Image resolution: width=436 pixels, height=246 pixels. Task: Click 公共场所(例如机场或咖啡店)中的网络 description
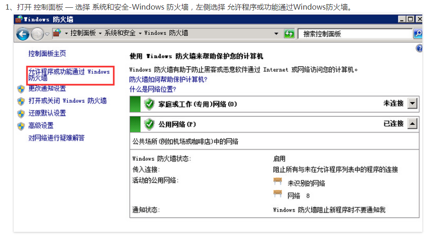click(x=185, y=141)
